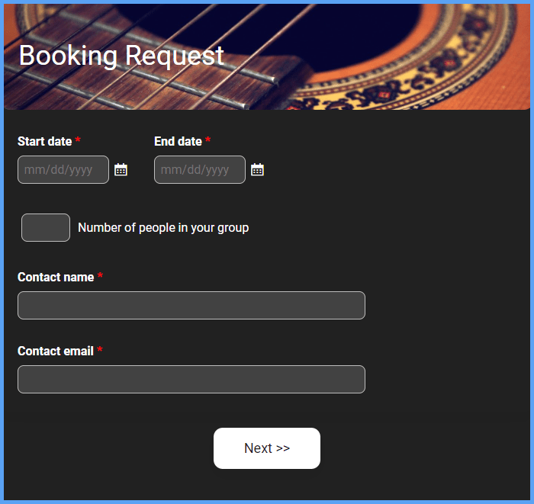Click the red asterisk beside Start date
Screen dimensions: 534x504
coord(78,140)
